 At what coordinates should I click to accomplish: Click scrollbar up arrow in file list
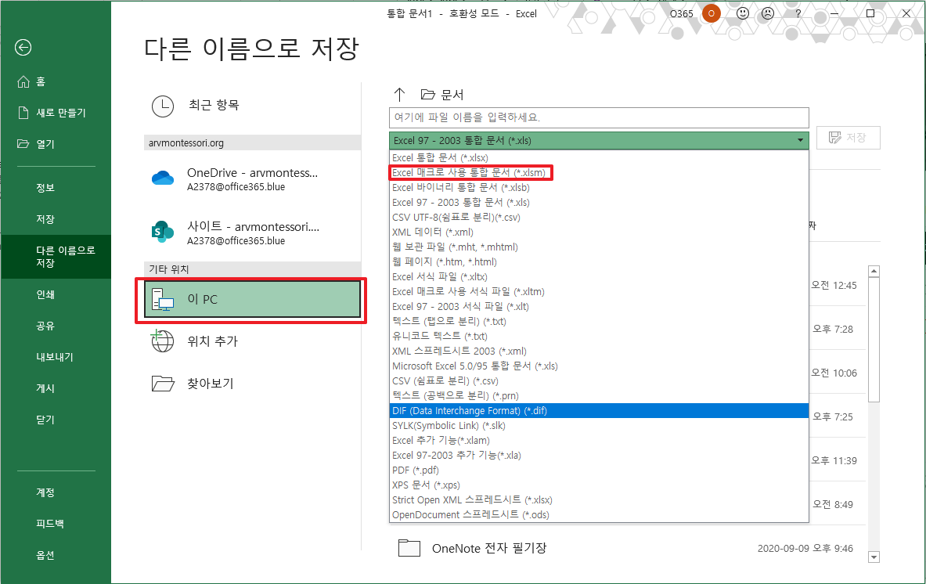point(874,271)
